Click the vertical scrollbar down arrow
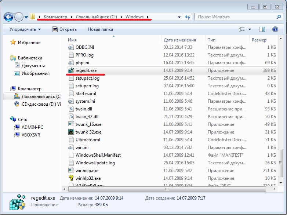Screen dimensions: 287x215 coord(280,183)
